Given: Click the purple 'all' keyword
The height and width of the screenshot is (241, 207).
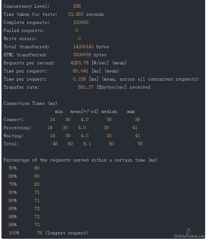Looking at the screenshot, I should click(141, 79).
